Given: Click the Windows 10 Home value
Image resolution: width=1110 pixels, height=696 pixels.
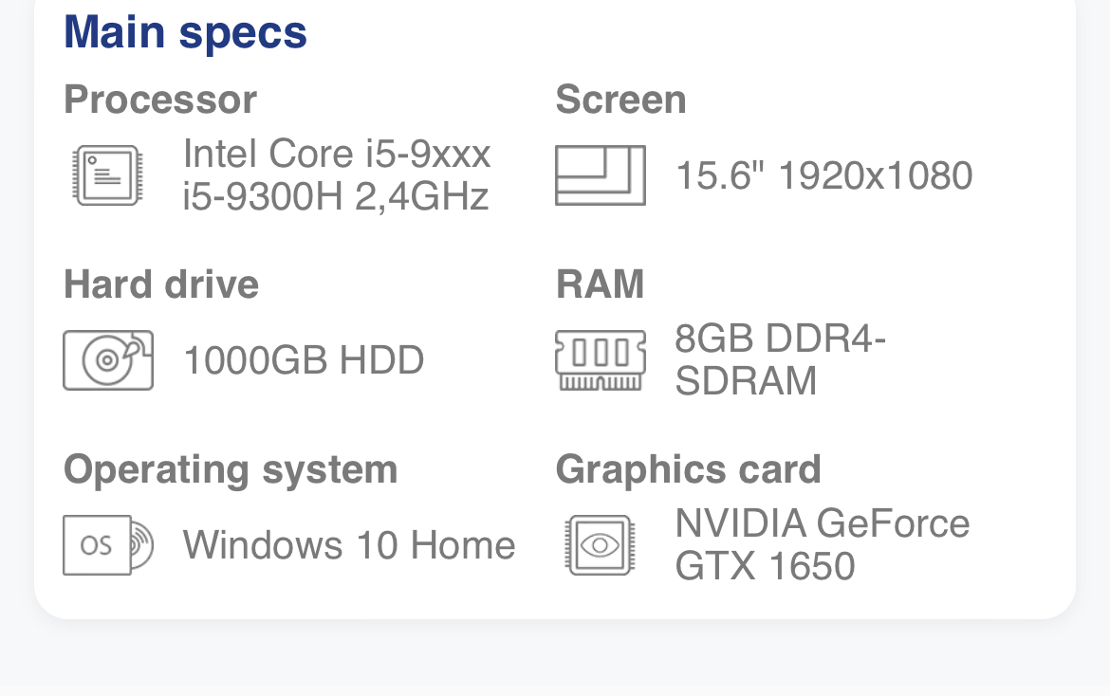Looking at the screenshot, I should 349,544.
